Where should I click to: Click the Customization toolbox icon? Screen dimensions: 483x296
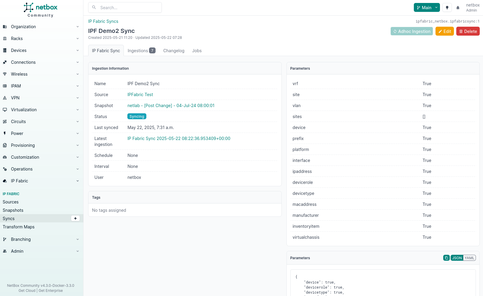pyautogui.click(x=5, y=157)
